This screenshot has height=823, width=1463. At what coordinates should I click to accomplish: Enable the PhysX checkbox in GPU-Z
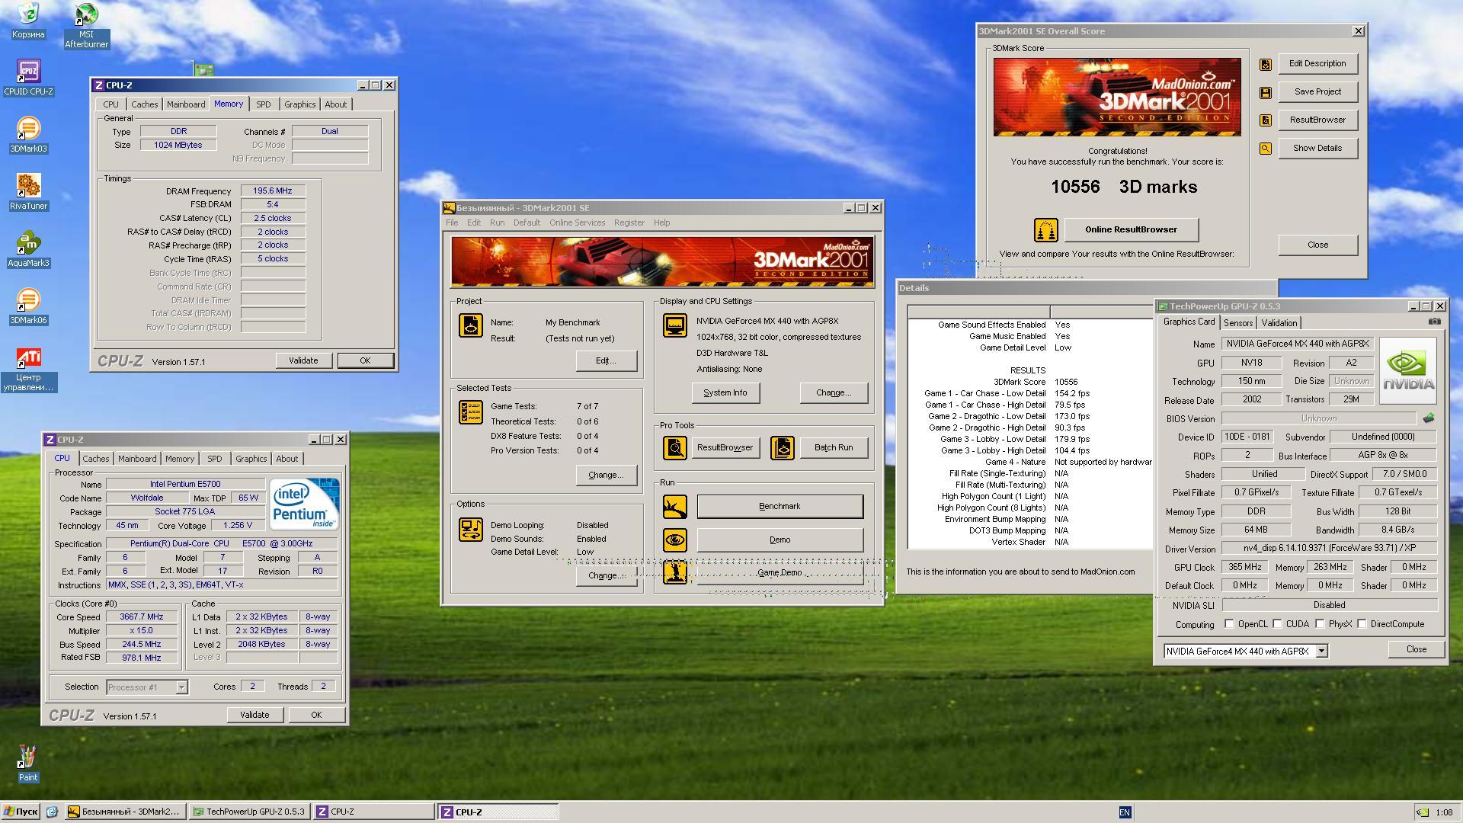tap(1320, 624)
